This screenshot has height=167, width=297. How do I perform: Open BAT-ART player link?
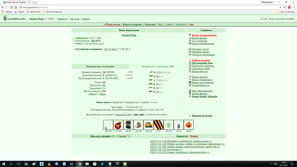click(x=139, y=115)
